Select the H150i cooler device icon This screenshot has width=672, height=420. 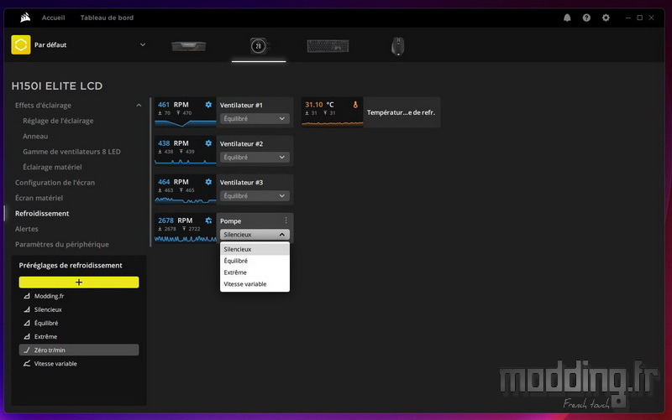tap(259, 46)
